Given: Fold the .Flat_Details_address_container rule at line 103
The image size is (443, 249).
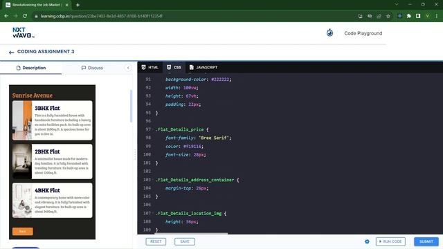Looking at the screenshot, I should (154, 180).
